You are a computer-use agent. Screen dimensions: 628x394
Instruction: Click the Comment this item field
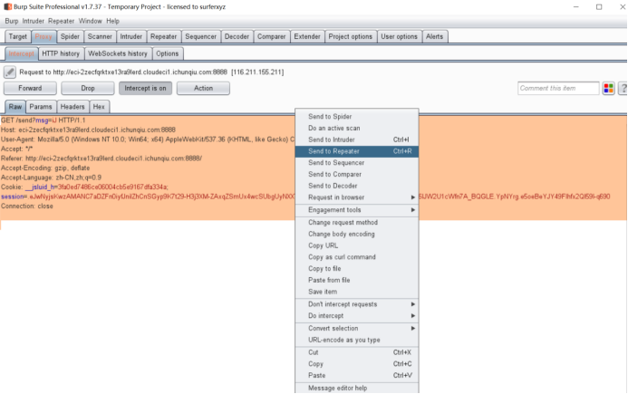coord(558,88)
